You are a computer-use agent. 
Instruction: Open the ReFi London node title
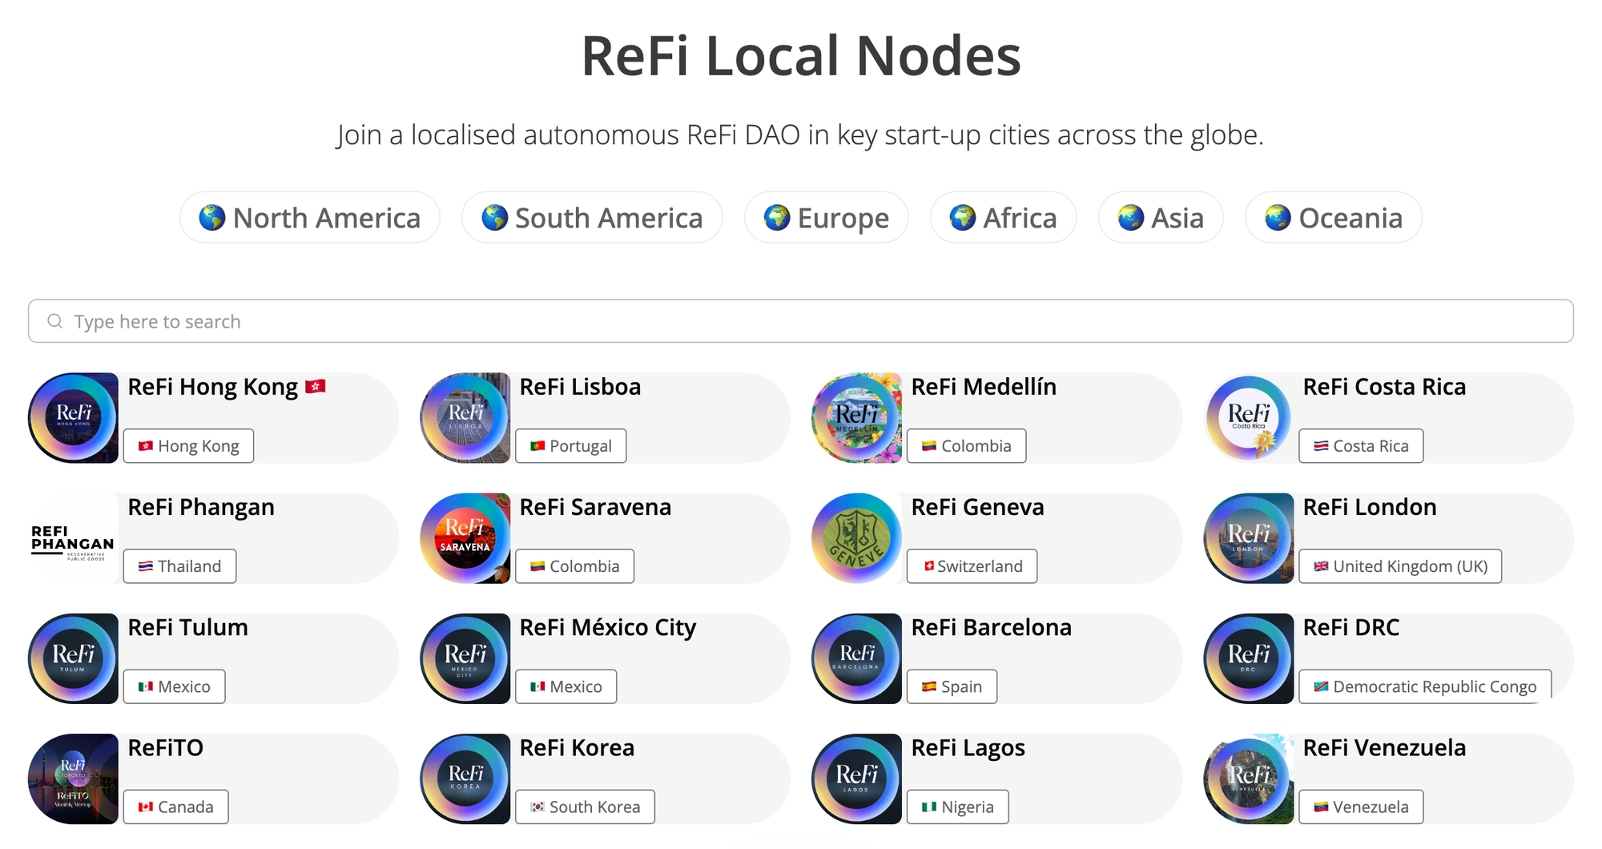tap(1369, 507)
